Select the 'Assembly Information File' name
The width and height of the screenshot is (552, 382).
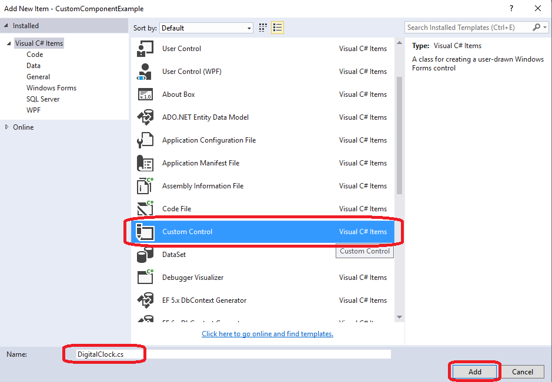coord(203,186)
